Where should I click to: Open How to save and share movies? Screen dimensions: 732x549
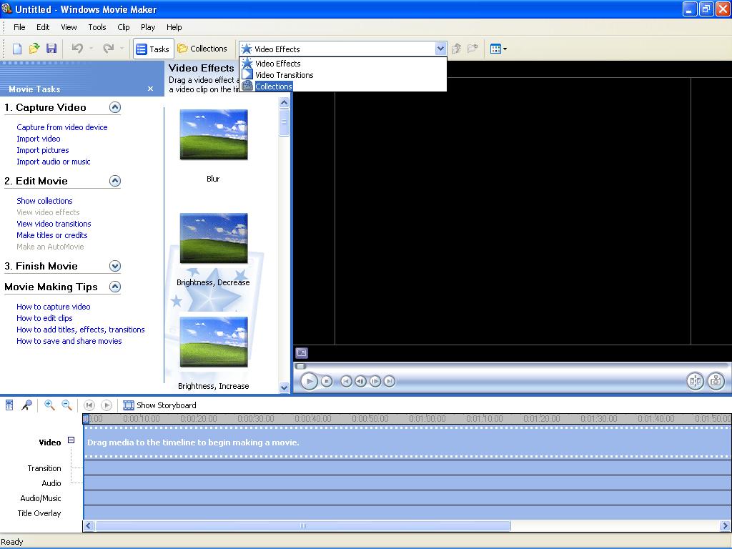[69, 341]
